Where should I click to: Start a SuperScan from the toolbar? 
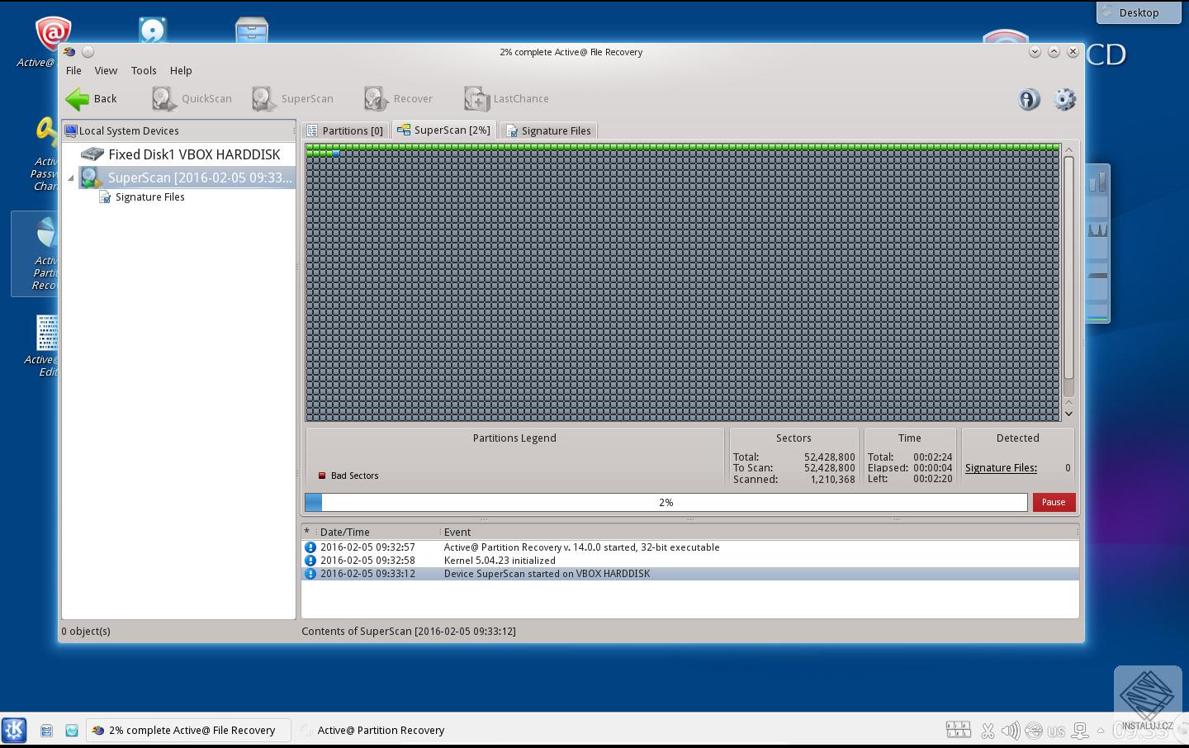point(293,98)
